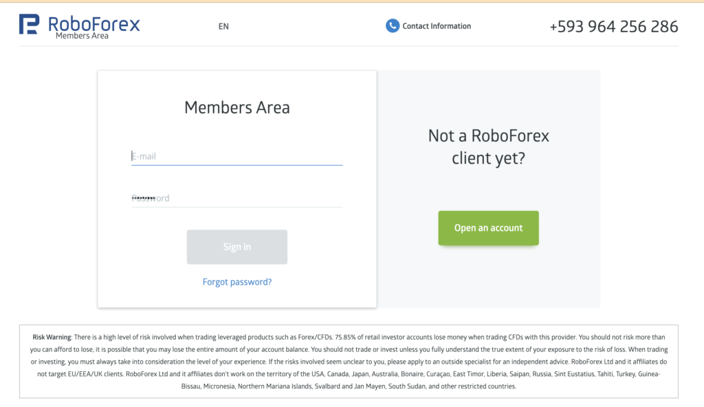Open the Contact Information link

(x=437, y=26)
